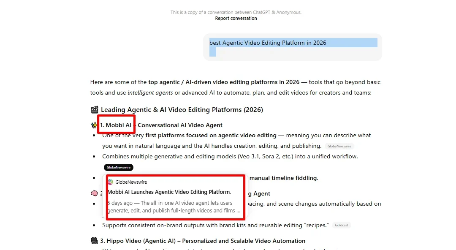
Task: Click the movie camera emoji before Hippo Video
Action: tap(94, 241)
